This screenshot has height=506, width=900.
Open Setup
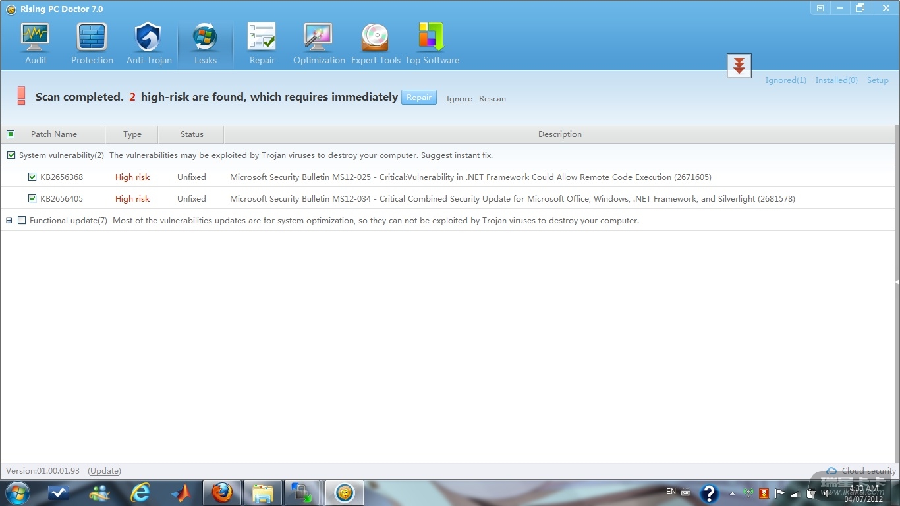coord(878,80)
